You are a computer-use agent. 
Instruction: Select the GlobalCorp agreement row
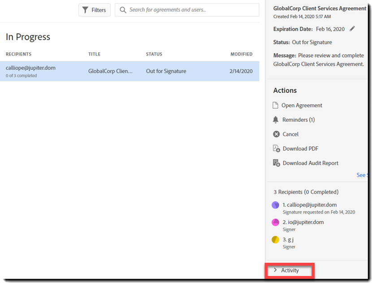pos(130,71)
